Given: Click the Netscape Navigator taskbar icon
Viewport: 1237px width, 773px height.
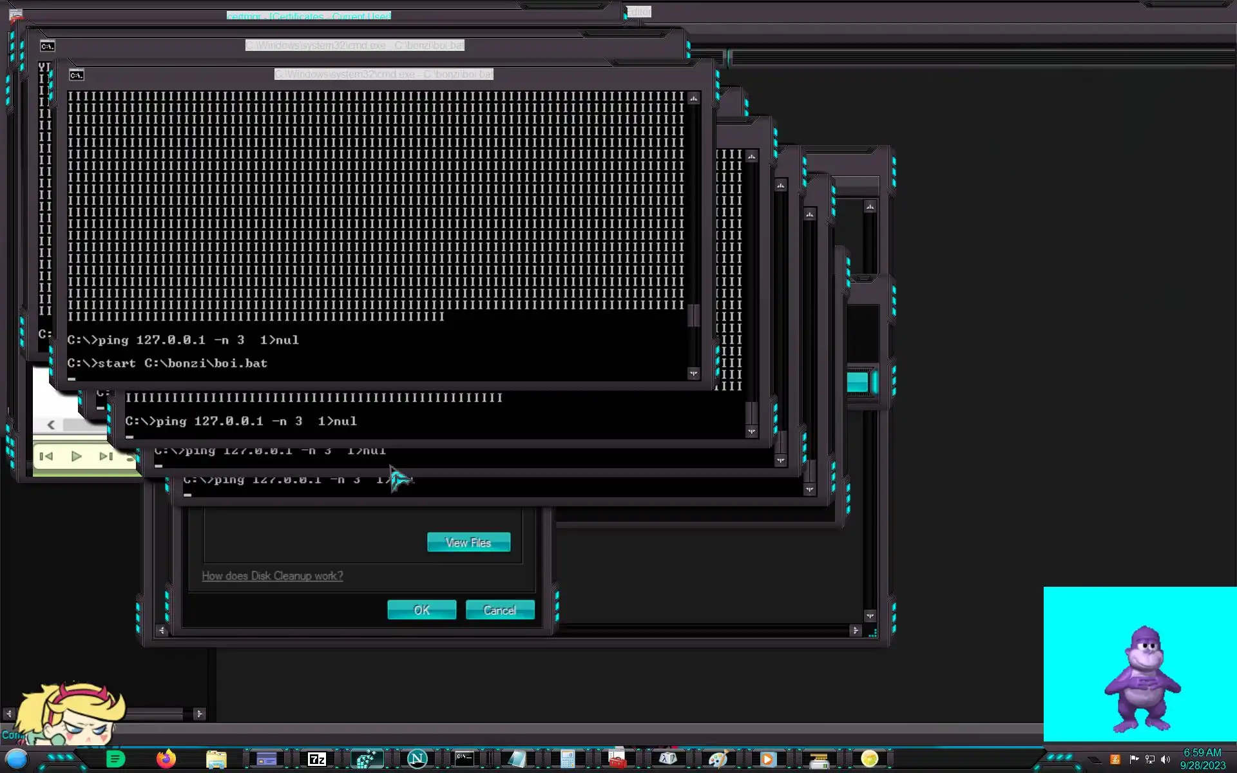Looking at the screenshot, I should point(417,759).
